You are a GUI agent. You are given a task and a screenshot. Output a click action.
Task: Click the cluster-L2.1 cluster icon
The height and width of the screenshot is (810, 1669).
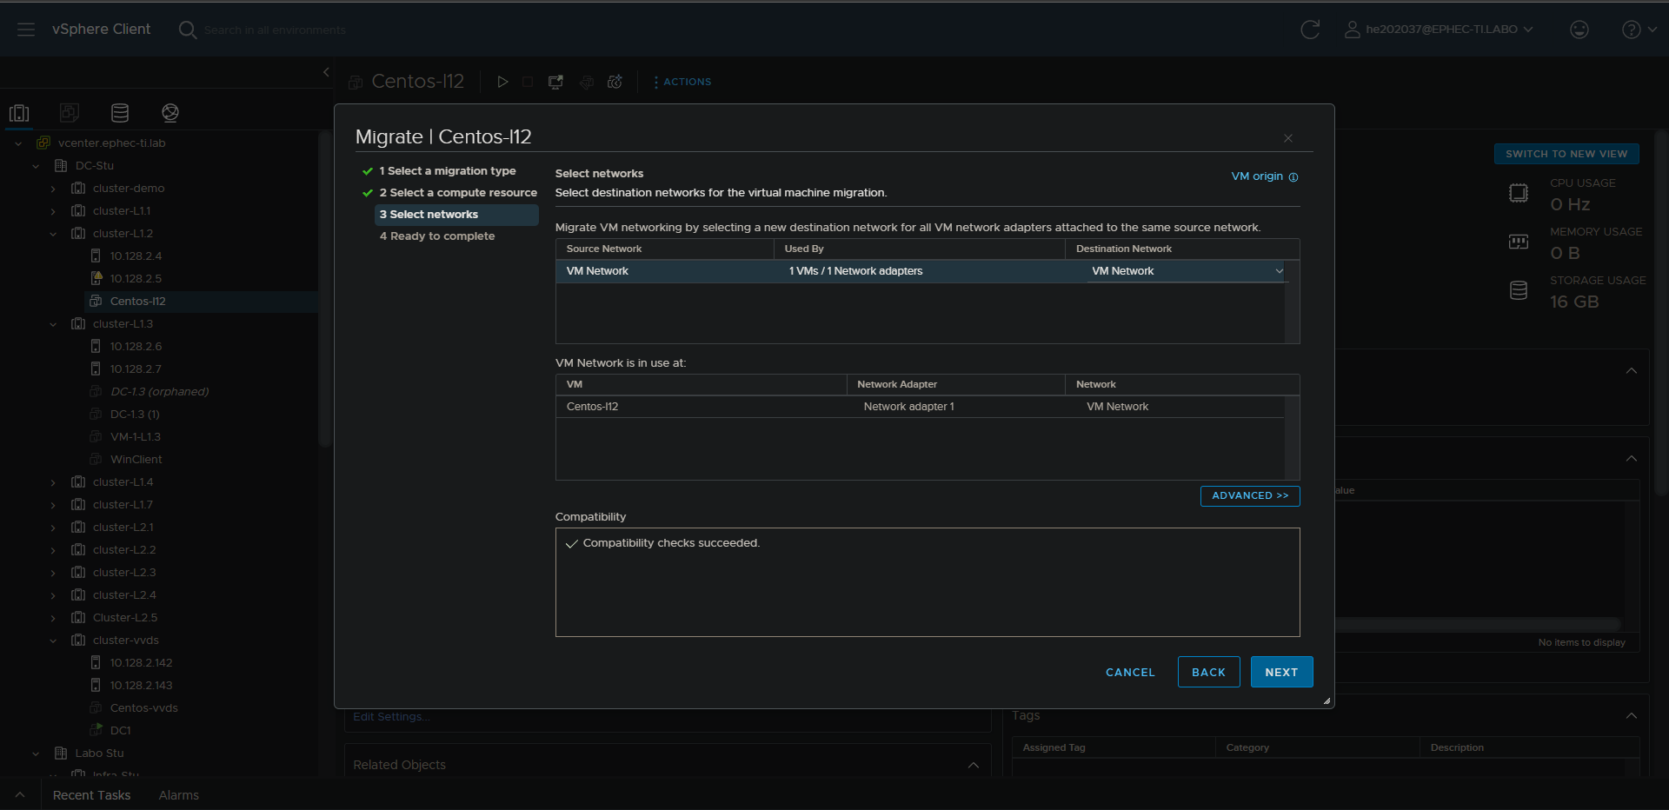click(x=78, y=528)
